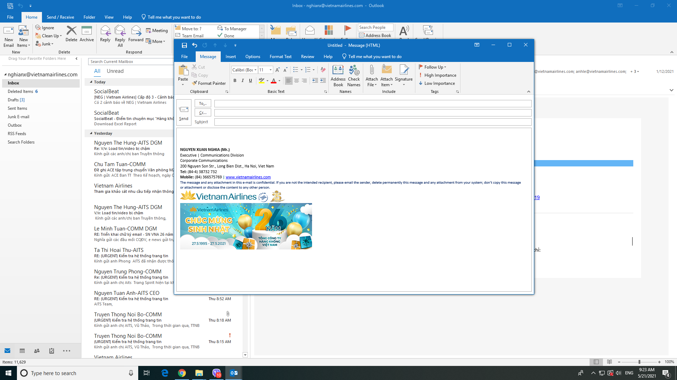Open People view in bottom navigation bar
This screenshot has height=380, width=677.
click(x=37, y=351)
